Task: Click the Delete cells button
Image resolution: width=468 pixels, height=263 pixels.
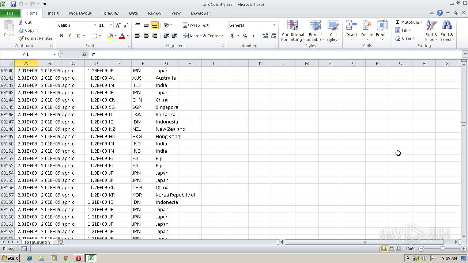Action: [367, 31]
